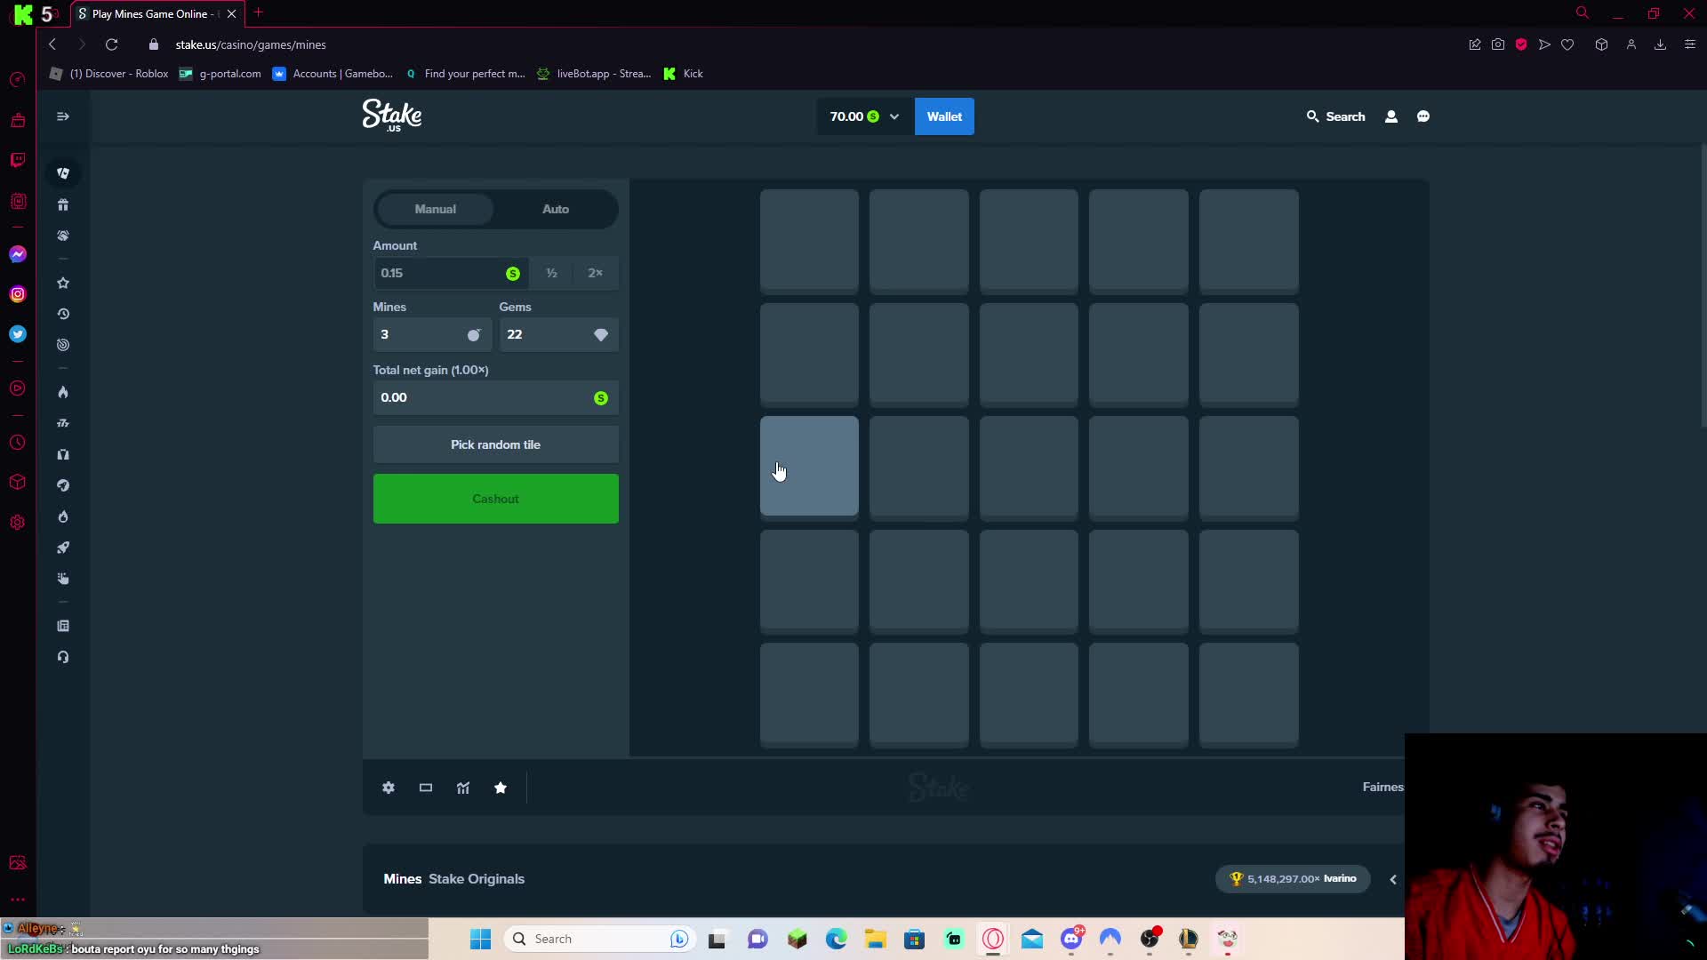Click the Amount input field

[x=450, y=273]
